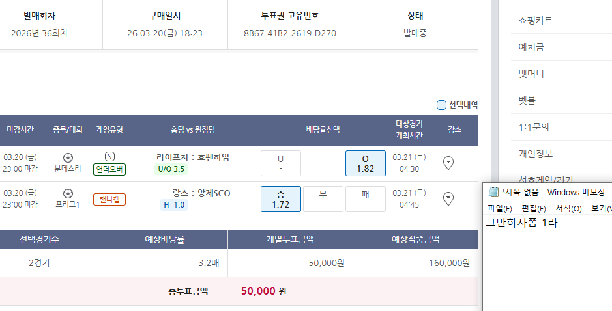Open the 파일(F) menu in Notepad
The image size is (612, 311).
pos(500,208)
